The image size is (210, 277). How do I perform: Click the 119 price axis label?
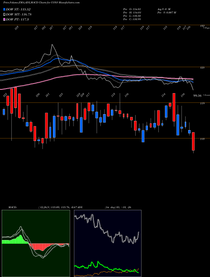202,103
